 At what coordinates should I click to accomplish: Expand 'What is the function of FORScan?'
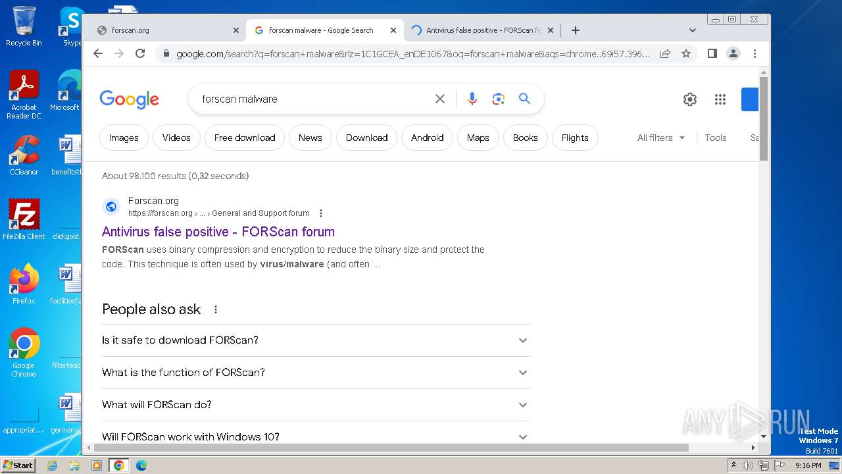tap(316, 373)
